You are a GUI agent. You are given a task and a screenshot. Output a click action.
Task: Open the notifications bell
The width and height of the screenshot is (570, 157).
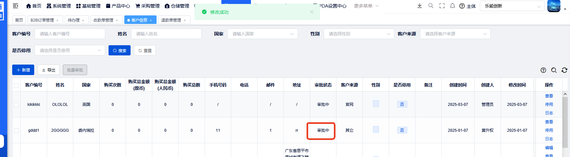[x=453, y=6]
